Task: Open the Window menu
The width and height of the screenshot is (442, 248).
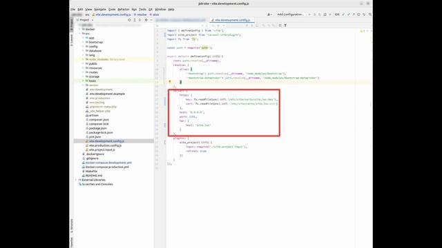Action: [x=160, y=9]
